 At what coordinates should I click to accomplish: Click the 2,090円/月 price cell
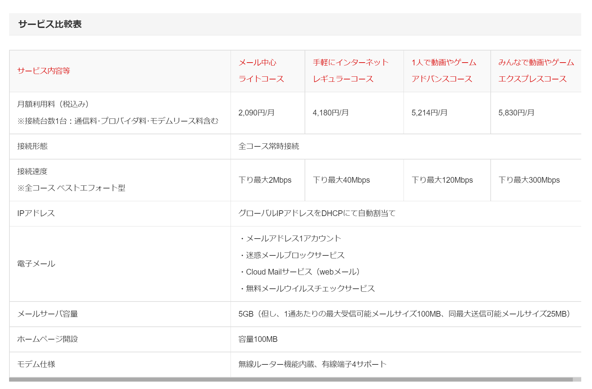256,113
